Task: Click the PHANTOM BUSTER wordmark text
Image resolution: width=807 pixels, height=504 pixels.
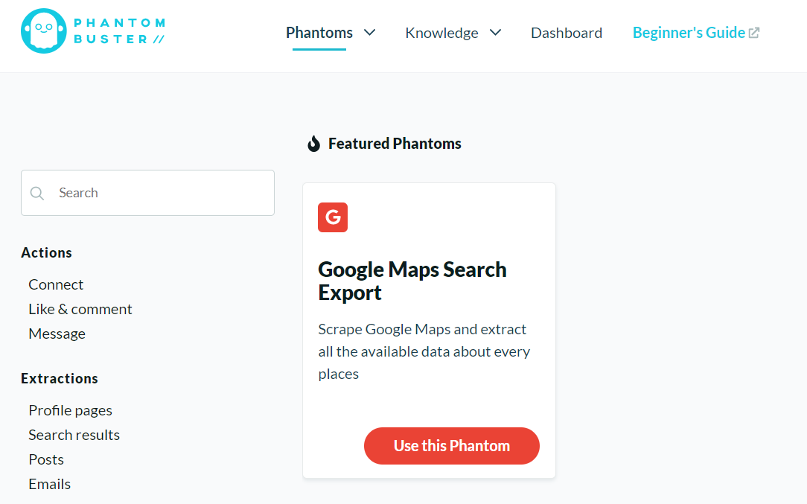Action: coord(119,31)
